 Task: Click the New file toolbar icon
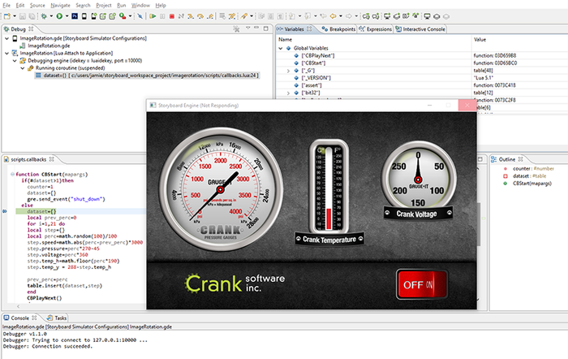click(x=6, y=16)
